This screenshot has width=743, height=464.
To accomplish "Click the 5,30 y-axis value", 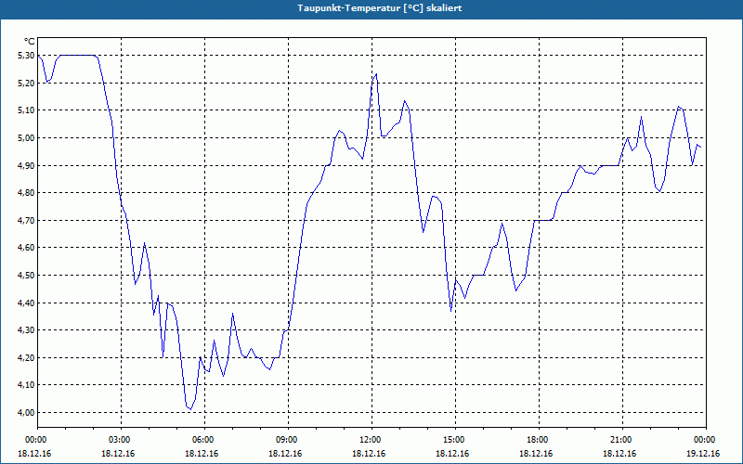I will [x=27, y=56].
